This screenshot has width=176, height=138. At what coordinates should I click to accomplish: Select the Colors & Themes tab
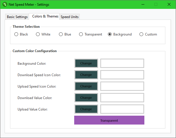tap(45, 16)
